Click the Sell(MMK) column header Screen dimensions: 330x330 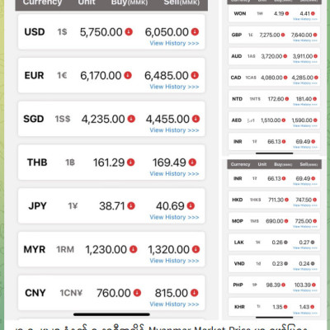181,2
